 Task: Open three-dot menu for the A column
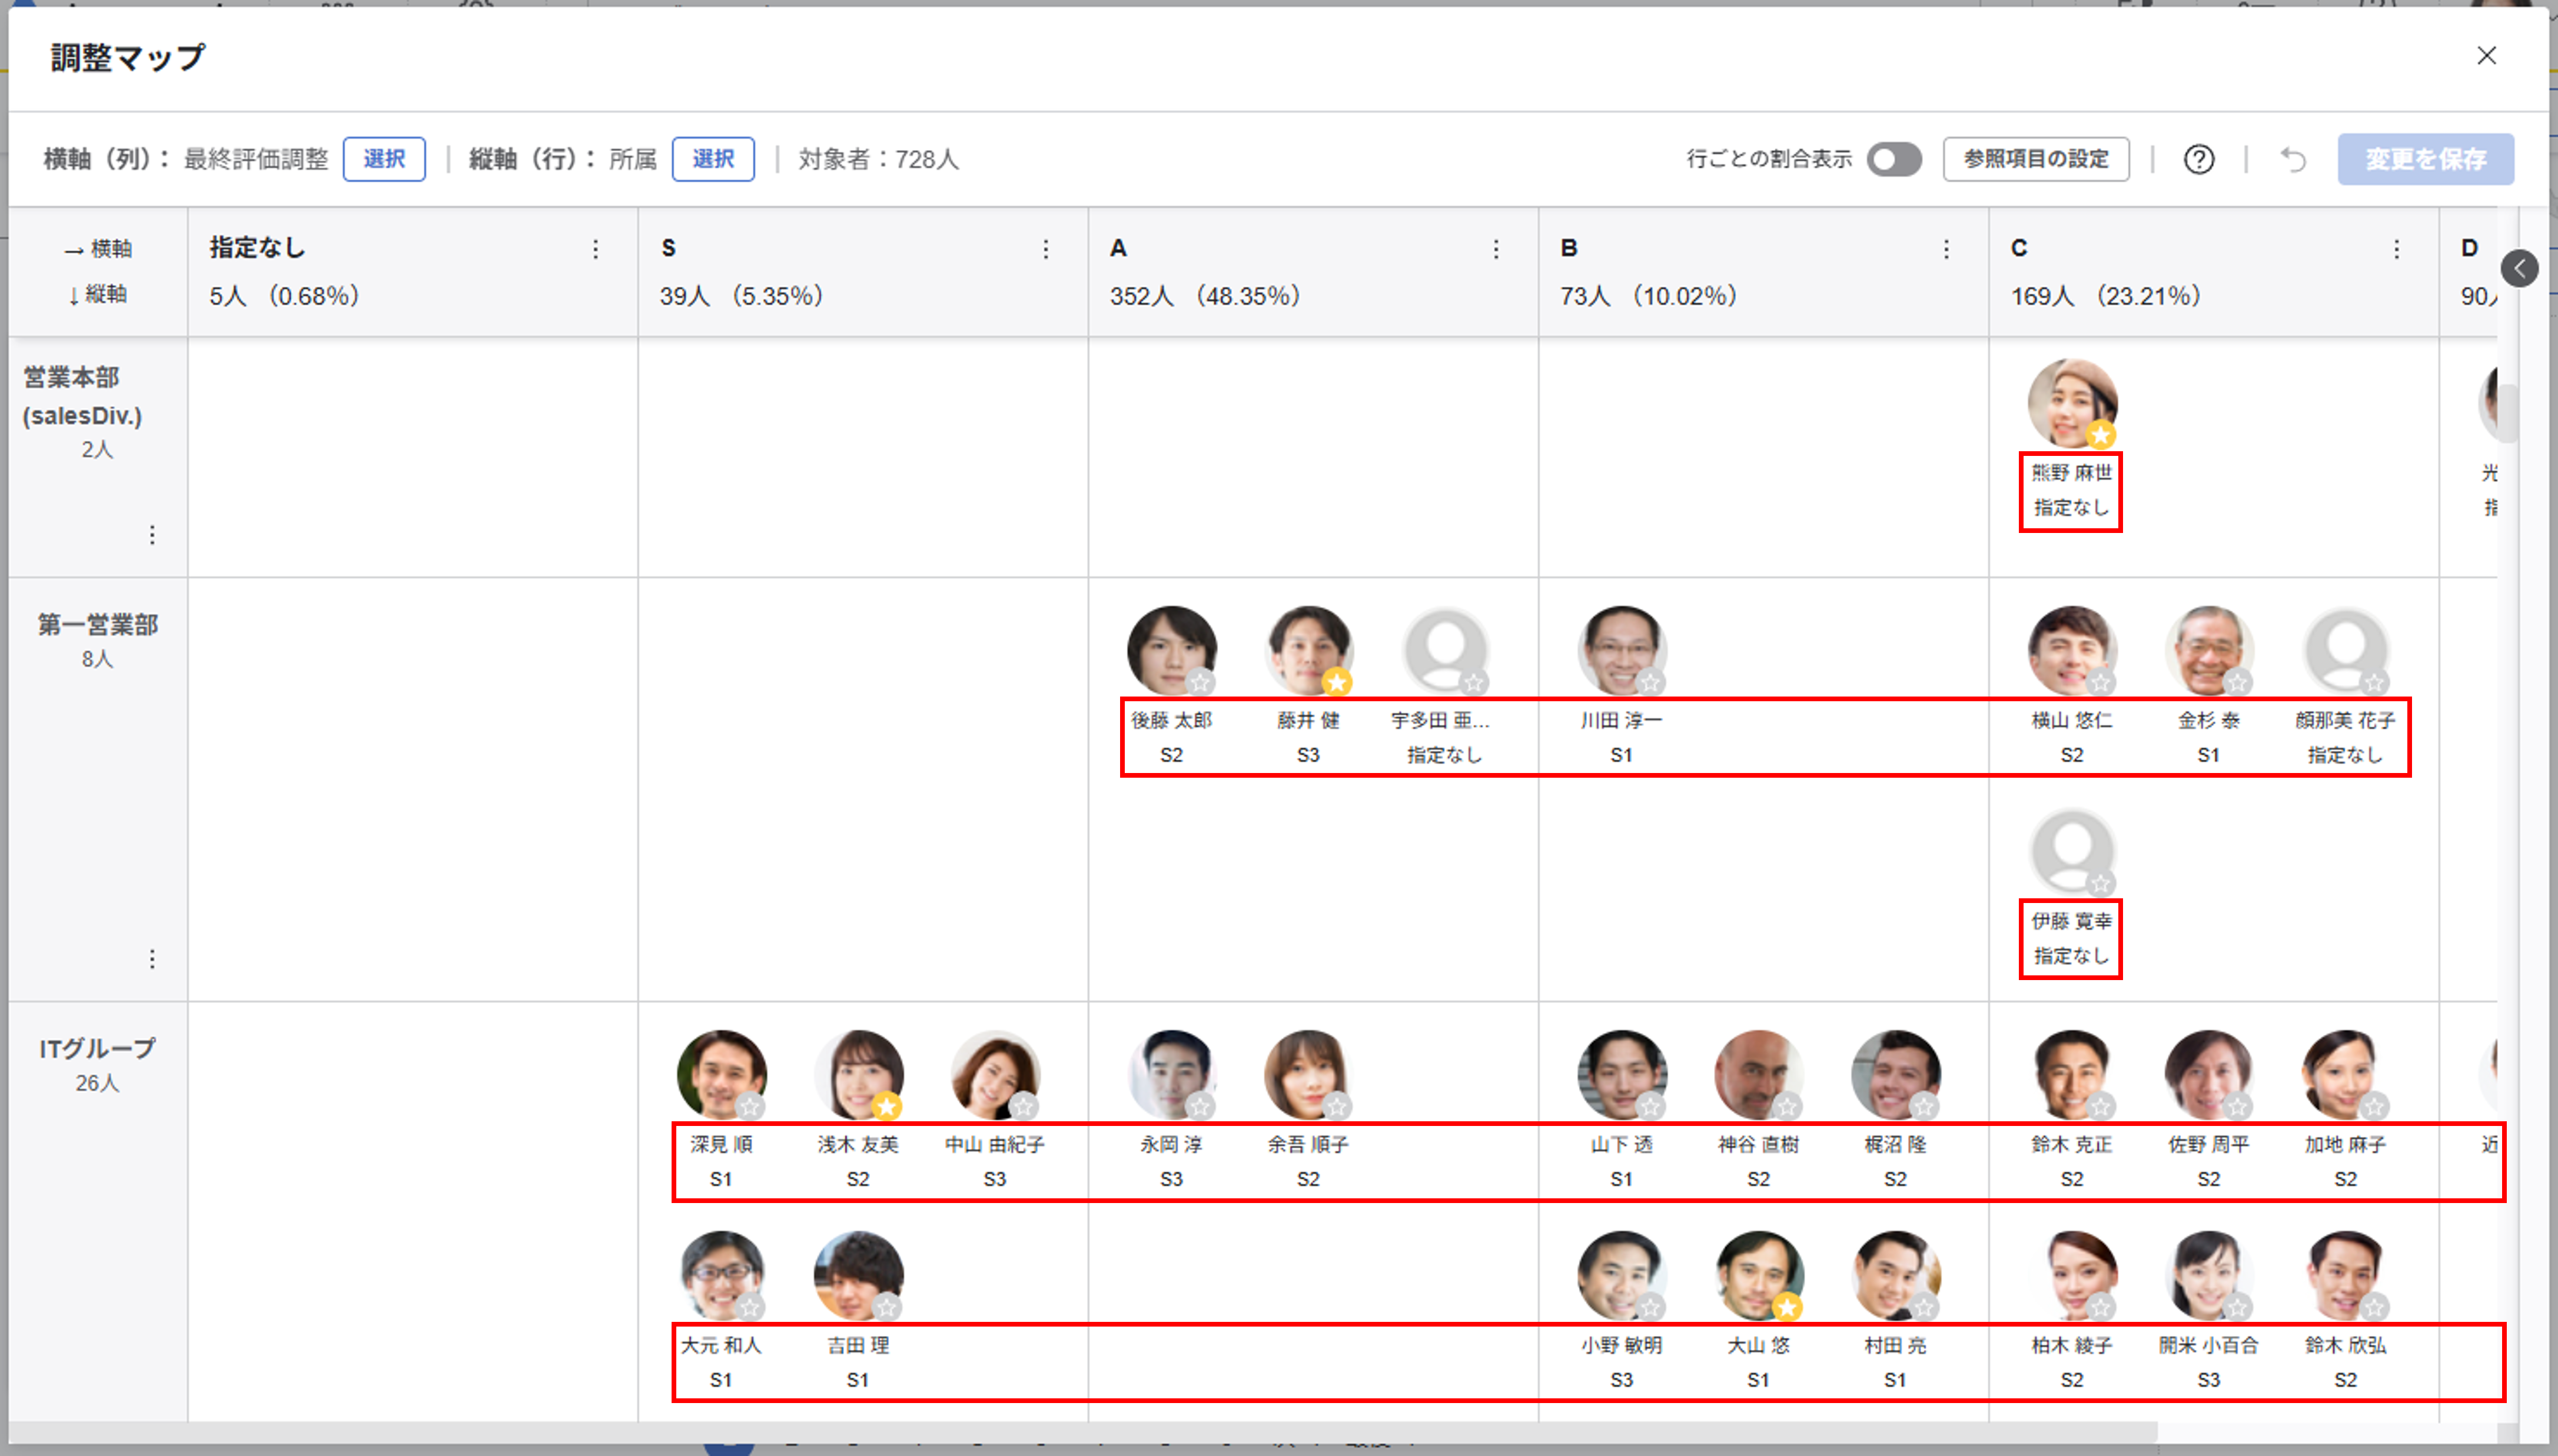point(1496,249)
